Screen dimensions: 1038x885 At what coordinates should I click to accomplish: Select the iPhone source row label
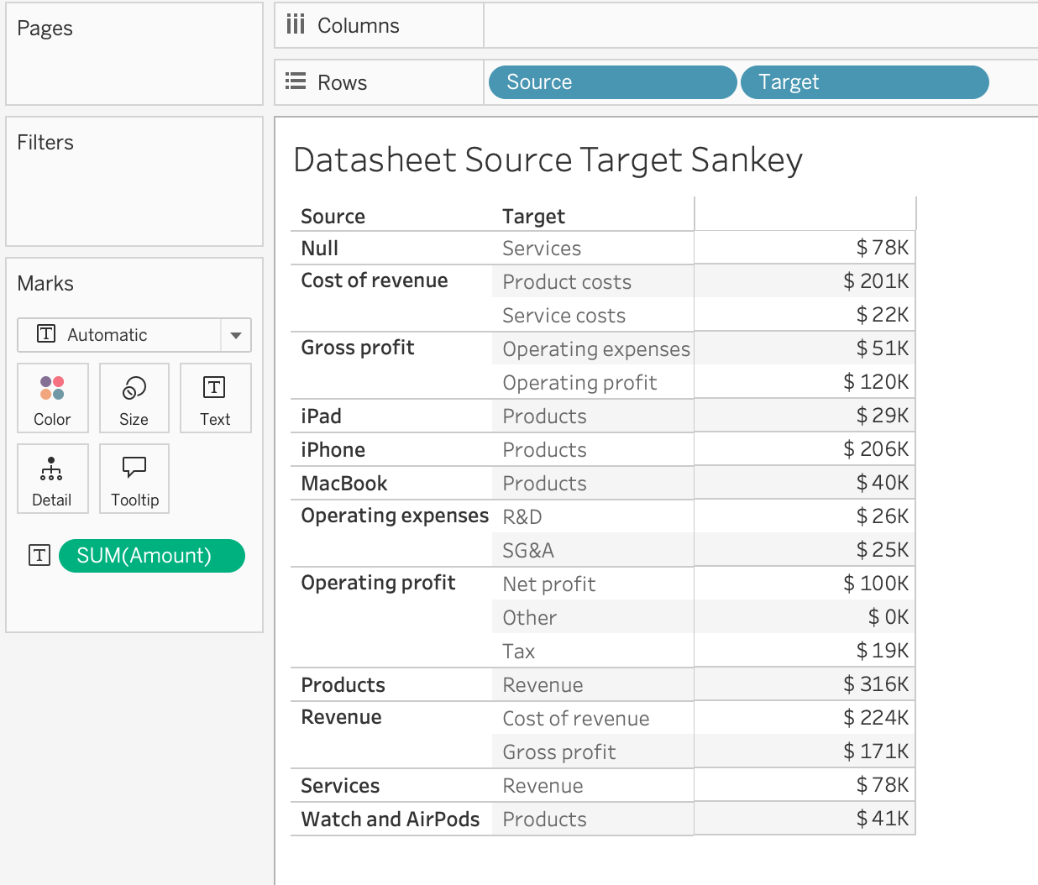tap(333, 450)
